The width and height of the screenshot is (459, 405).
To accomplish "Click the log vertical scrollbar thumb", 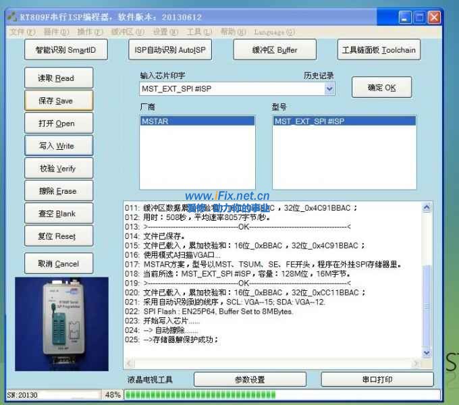I will pyautogui.click(x=427, y=306).
